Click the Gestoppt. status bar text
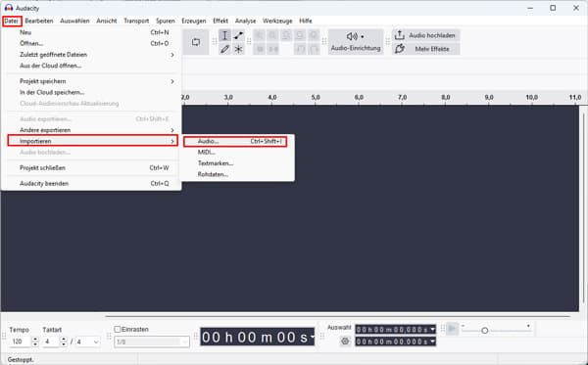 tap(21, 360)
